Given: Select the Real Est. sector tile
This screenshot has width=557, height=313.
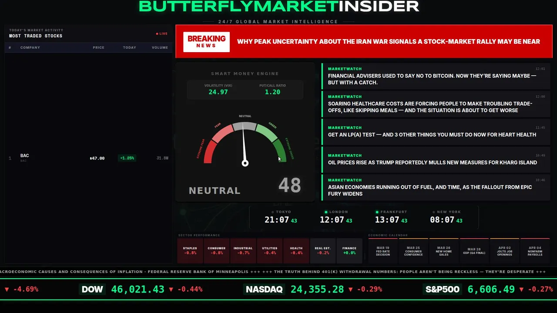Looking at the screenshot, I should tap(323, 251).
